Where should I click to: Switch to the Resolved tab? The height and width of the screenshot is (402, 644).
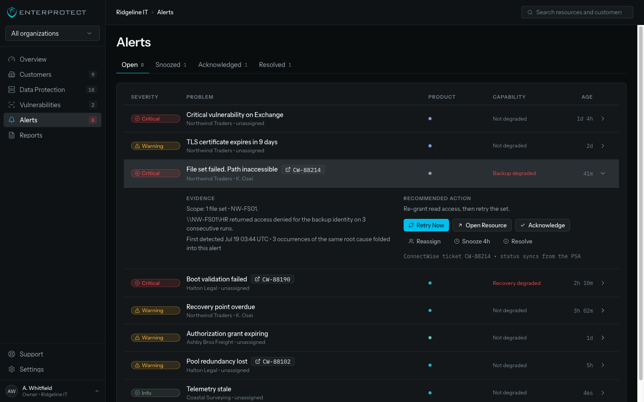click(x=275, y=65)
